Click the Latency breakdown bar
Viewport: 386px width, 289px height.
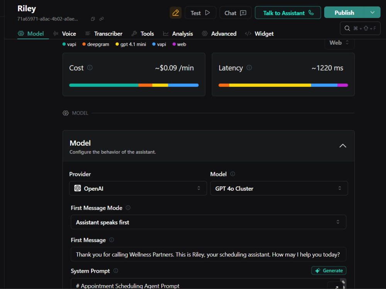(283, 85)
